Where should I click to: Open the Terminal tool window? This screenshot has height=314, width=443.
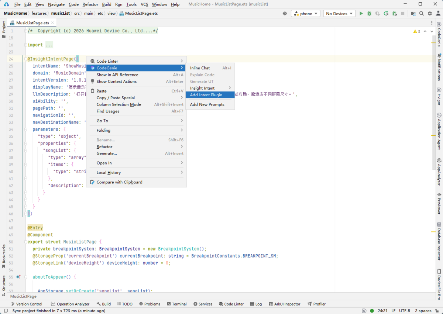[176, 304]
